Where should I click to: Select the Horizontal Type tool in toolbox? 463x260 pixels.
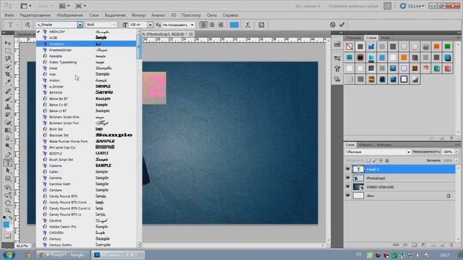click(8, 162)
